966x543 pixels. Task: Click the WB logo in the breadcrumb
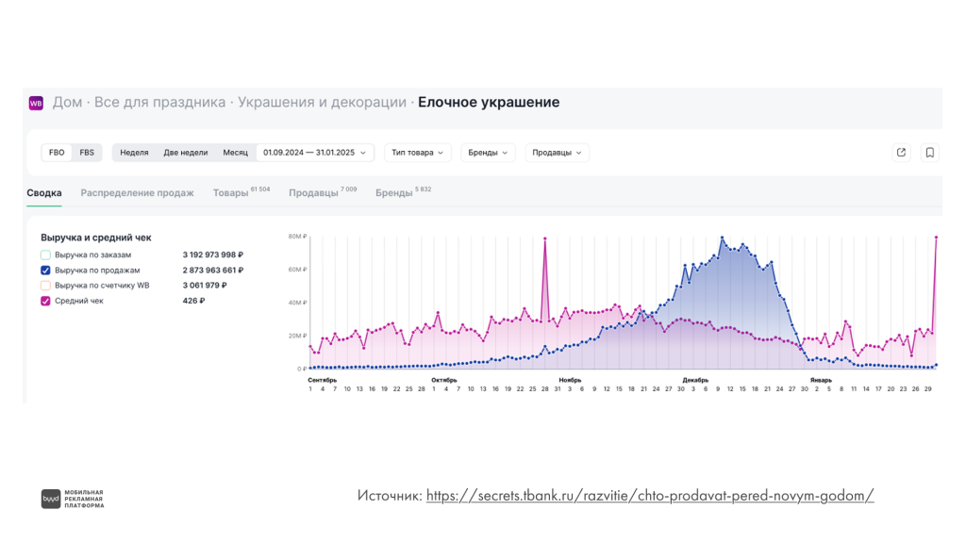tap(36, 102)
